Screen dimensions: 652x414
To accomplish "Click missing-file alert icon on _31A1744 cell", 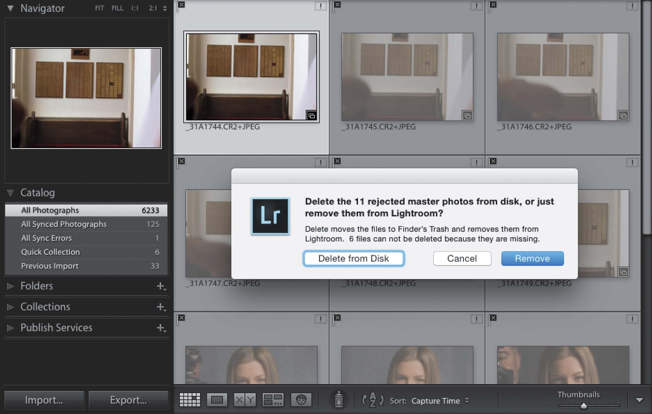I will [320, 6].
